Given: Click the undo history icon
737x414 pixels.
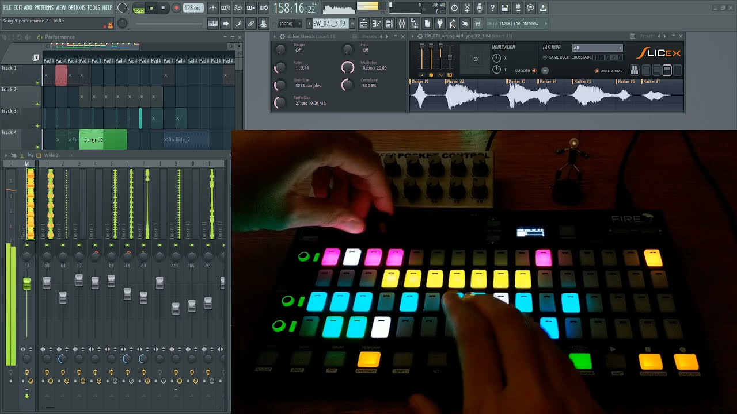Looking at the screenshot, I should (454, 8).
